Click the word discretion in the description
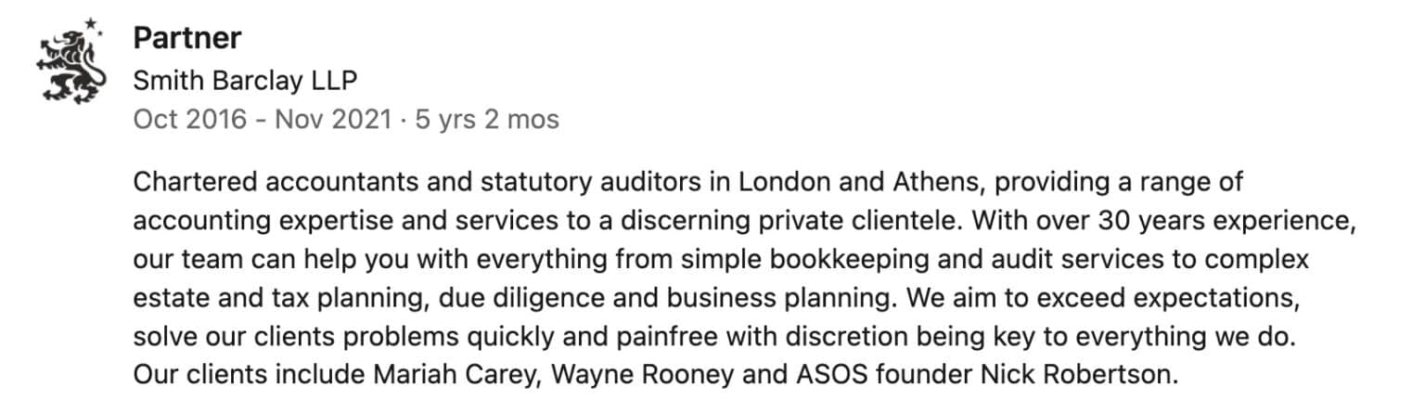The height and width of the screenshot is (401, 1425). pos(804,340)
